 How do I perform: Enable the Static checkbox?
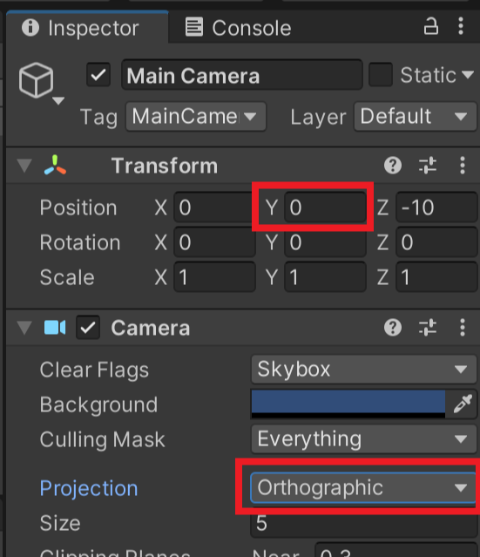pos(381,75)
